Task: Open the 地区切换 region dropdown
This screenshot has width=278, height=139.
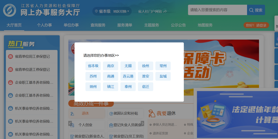Action: coord(121,11)
